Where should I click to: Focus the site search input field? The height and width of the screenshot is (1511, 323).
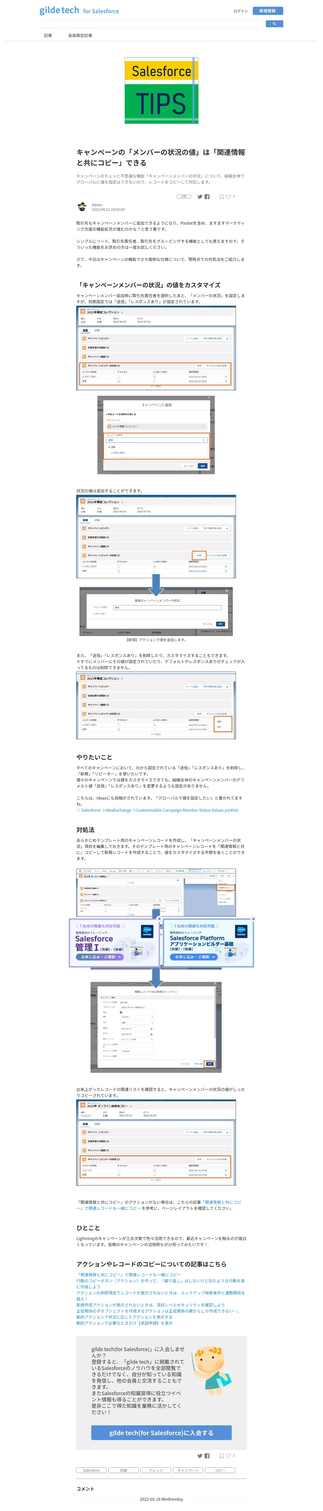pyautogui.click(x=151, y=24)
